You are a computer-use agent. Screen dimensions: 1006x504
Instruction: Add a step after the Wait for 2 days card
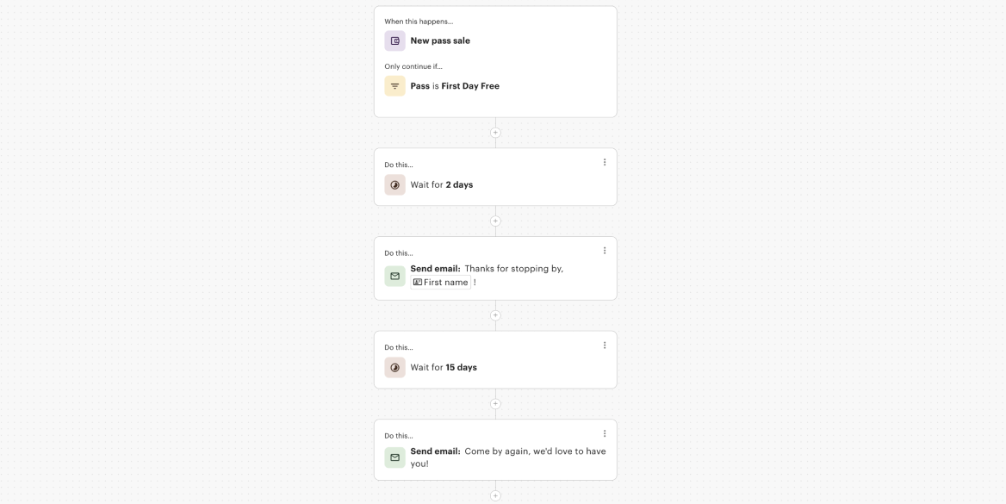[x=495, y=221]
